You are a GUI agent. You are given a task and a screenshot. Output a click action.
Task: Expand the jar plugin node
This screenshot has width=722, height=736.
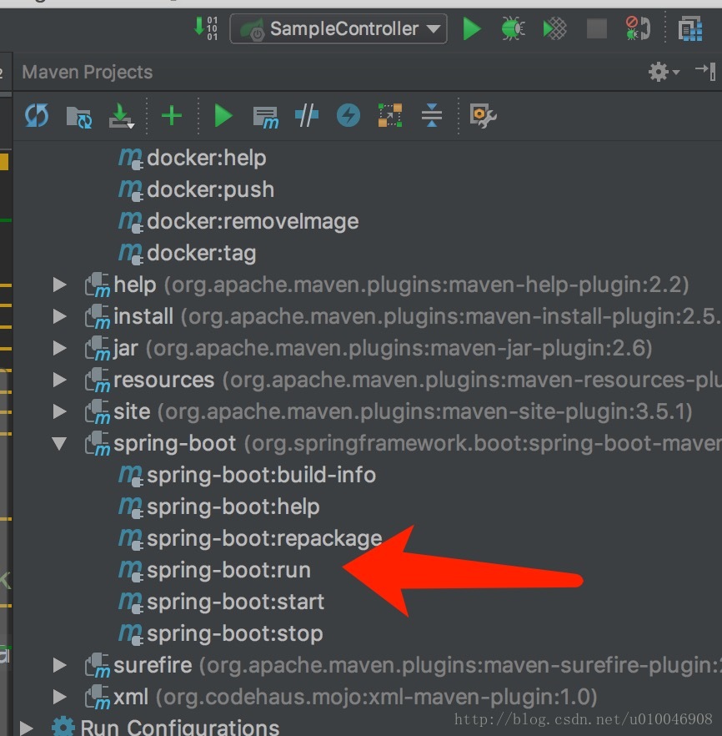pos(59,348)
